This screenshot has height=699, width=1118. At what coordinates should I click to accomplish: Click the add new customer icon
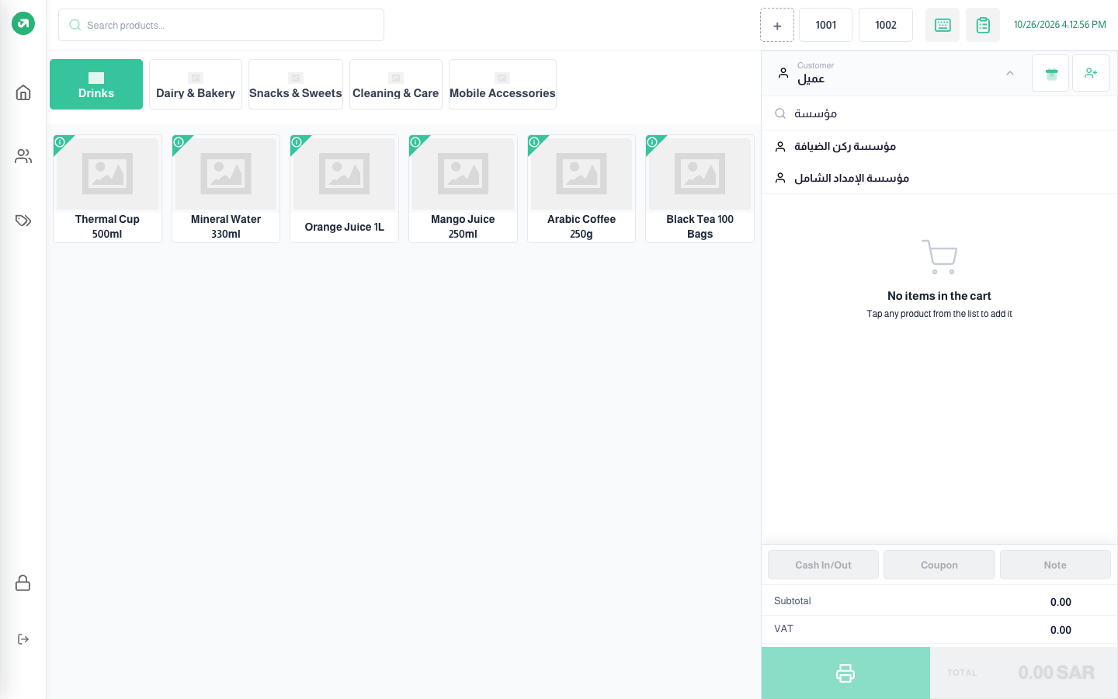[x=1091, y=73]
